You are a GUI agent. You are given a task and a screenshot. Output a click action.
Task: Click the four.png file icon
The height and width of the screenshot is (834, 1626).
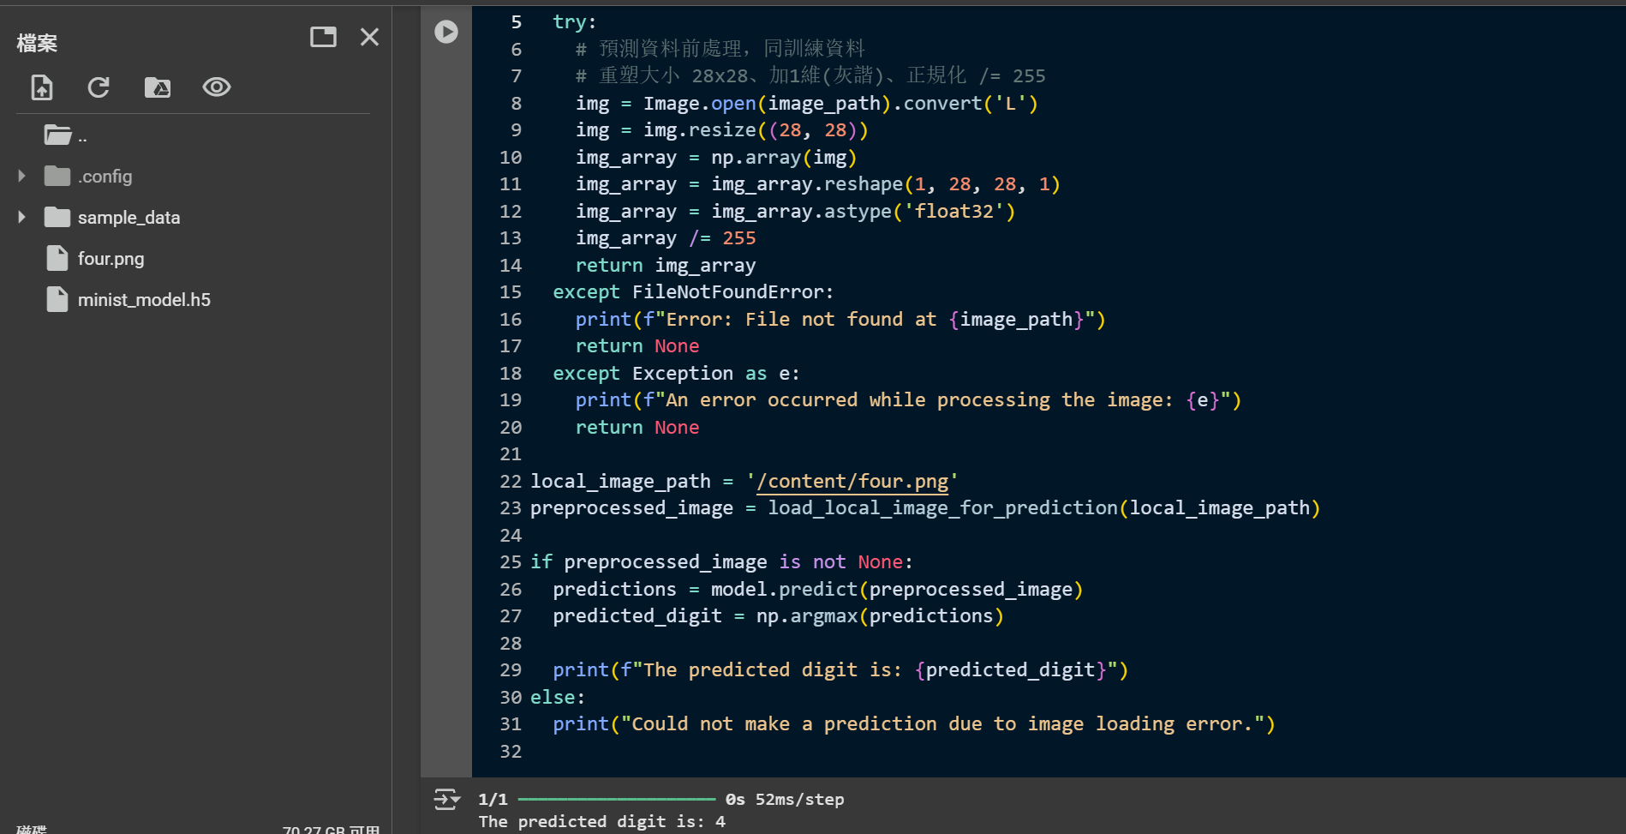tap(57, 259)
